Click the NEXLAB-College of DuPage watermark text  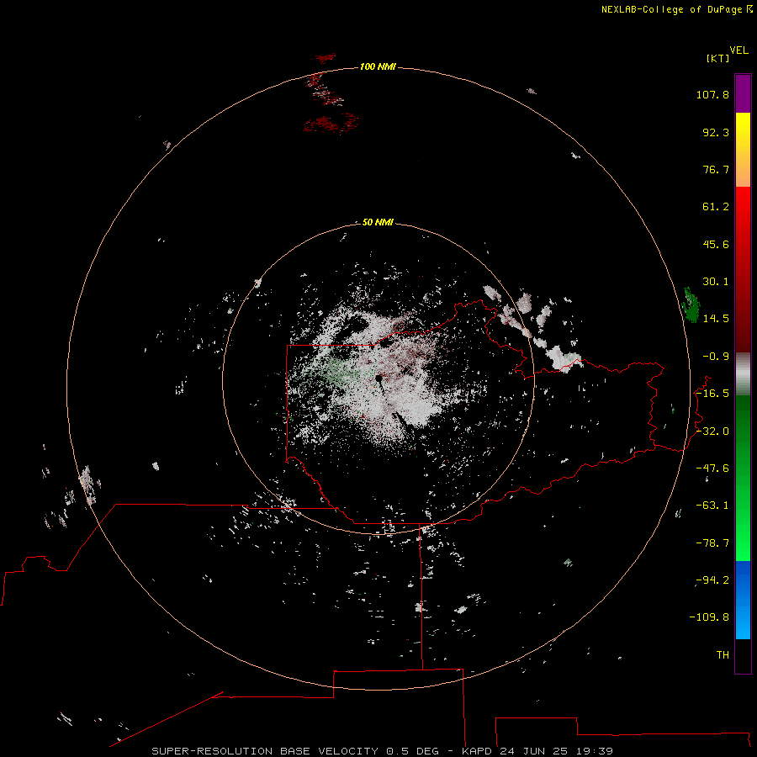[x=677, y=9]
